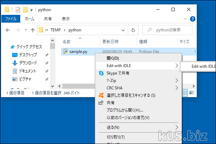216x144 pixels.
Task: Click the New Folder quick access icon
Action: (26, 10)
